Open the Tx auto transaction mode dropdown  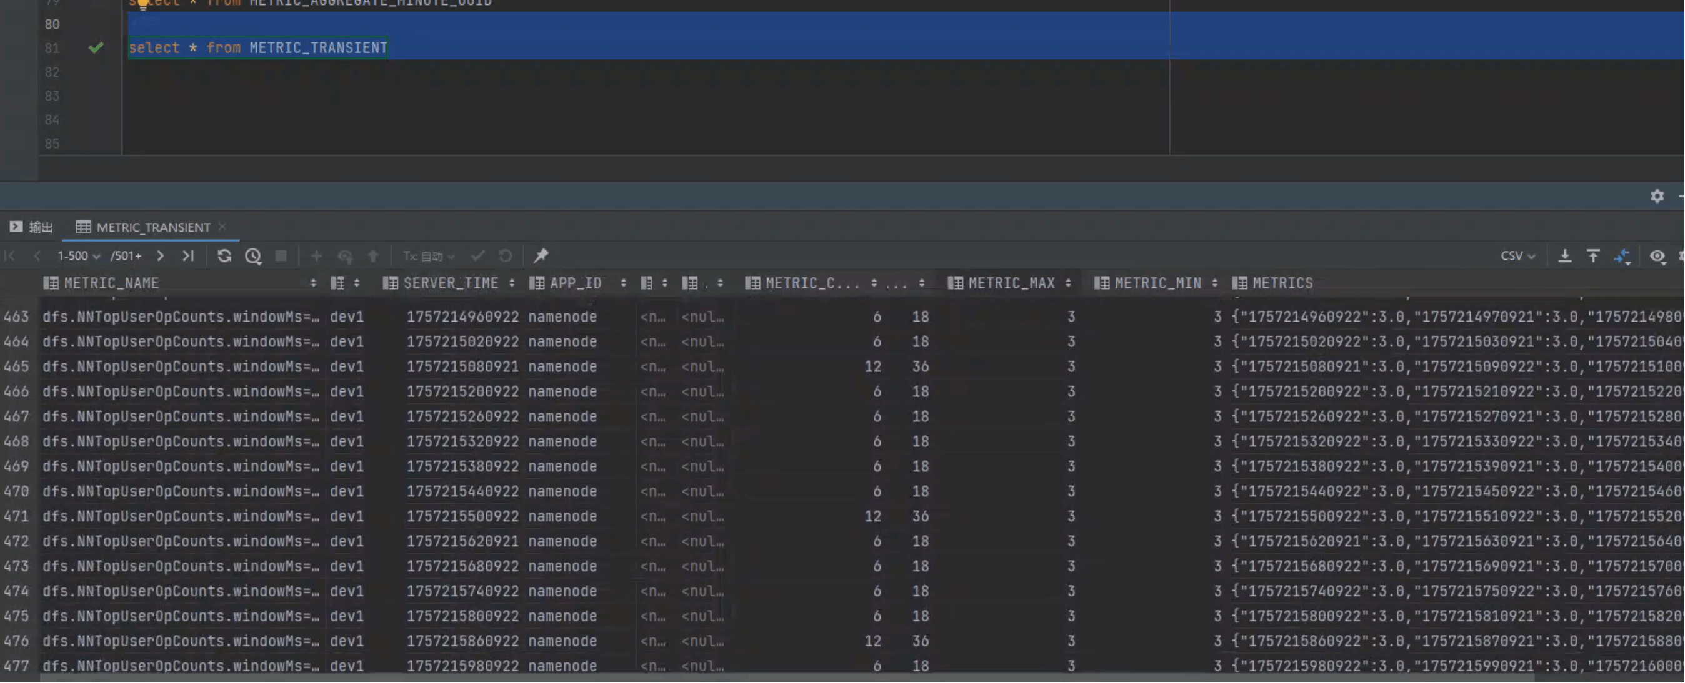point(429,255)
